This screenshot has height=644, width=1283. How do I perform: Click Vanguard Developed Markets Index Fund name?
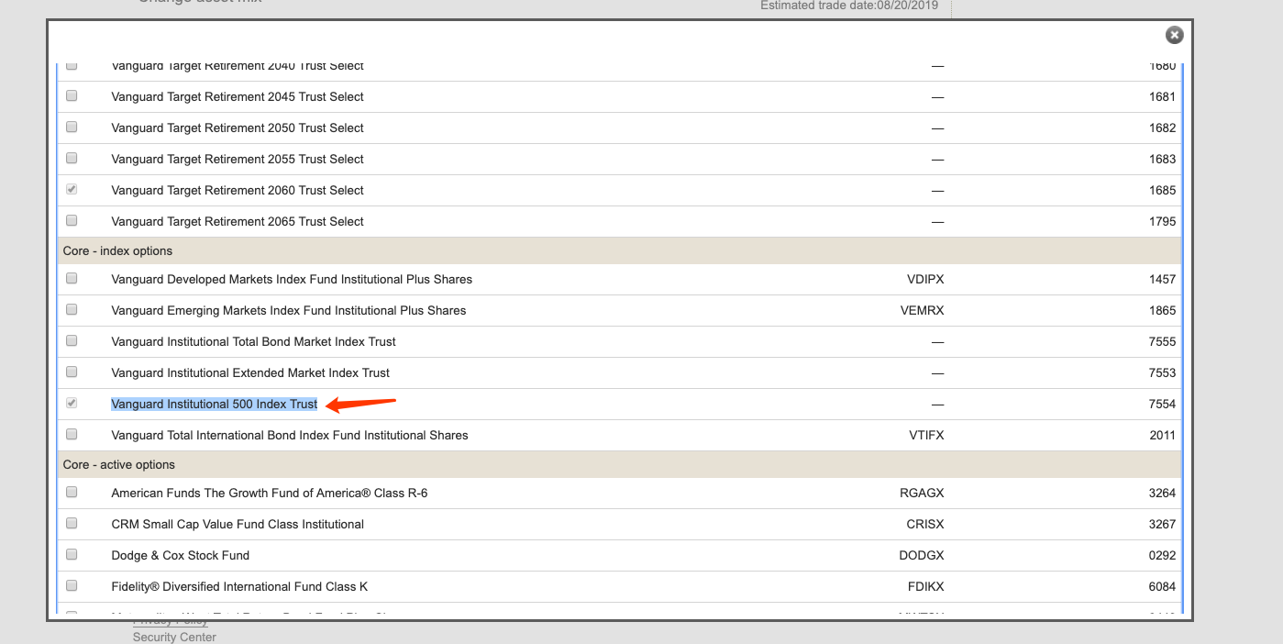tap(292, 279)
